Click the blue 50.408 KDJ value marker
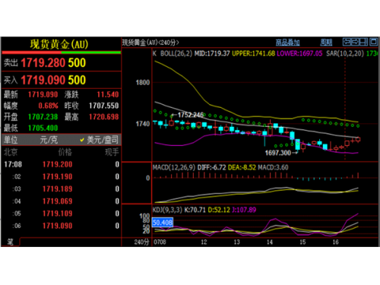The image size is (380, 285). point(163,223)
